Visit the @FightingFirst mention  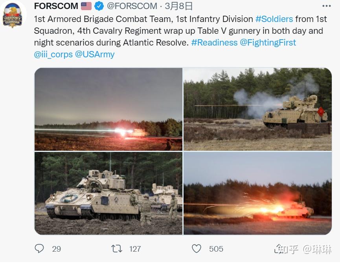(268, 42)
